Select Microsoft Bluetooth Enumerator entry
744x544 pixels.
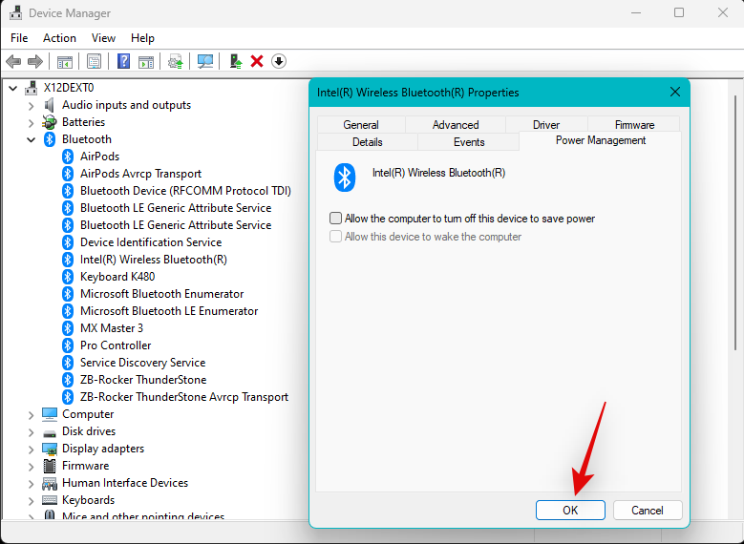pos(161,294)
